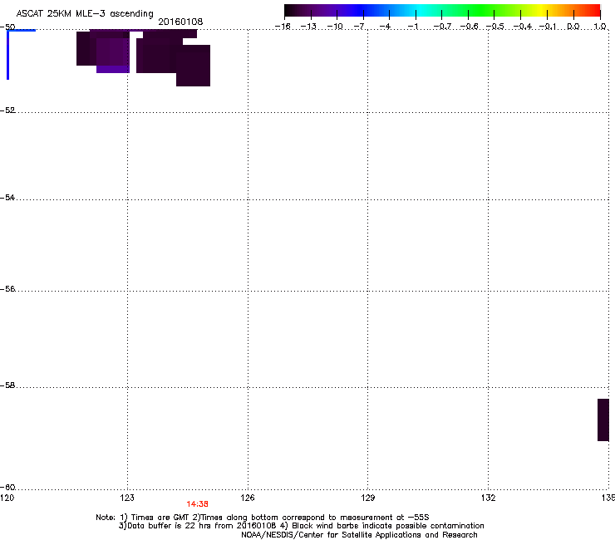The image size is (615, 540).
Task: Click the blue wind barb near 120 longitude
Action: 7,54
